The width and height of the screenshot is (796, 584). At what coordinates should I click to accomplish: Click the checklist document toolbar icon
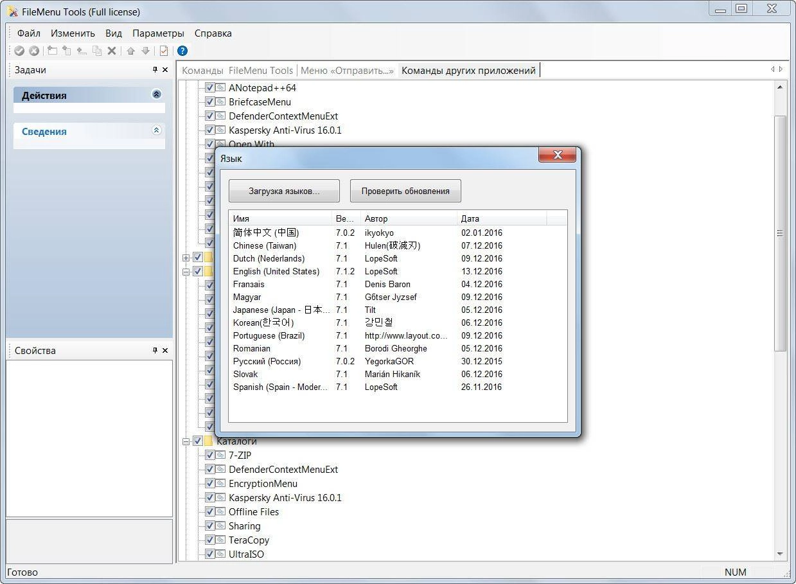point(164,51)
